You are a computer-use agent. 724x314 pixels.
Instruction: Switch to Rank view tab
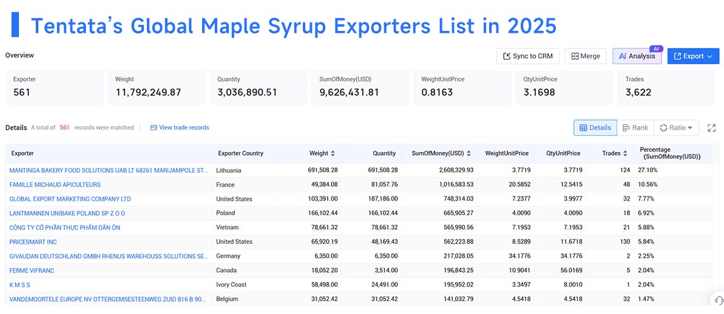[635, 128]
